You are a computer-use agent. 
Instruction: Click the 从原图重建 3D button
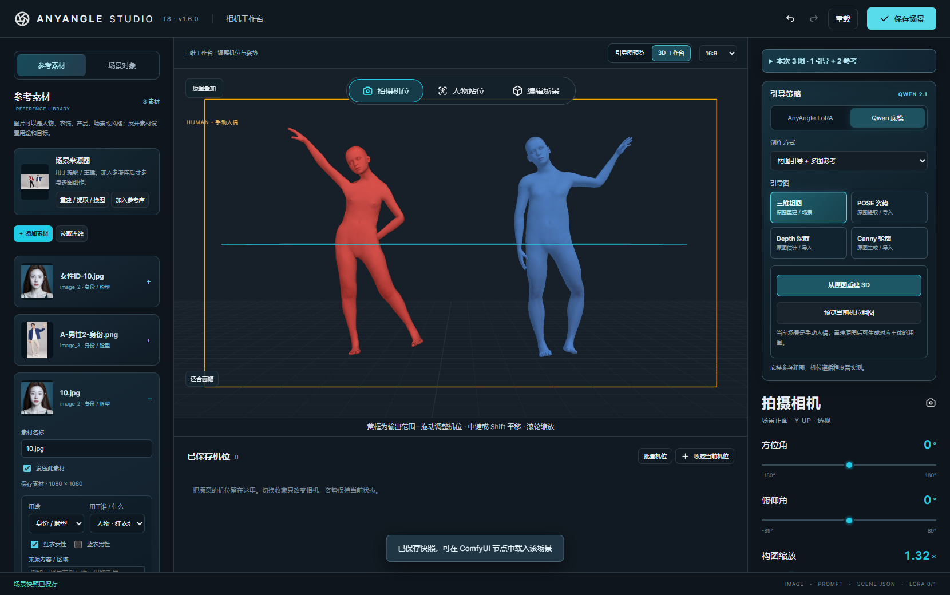(x=849, y=285)
